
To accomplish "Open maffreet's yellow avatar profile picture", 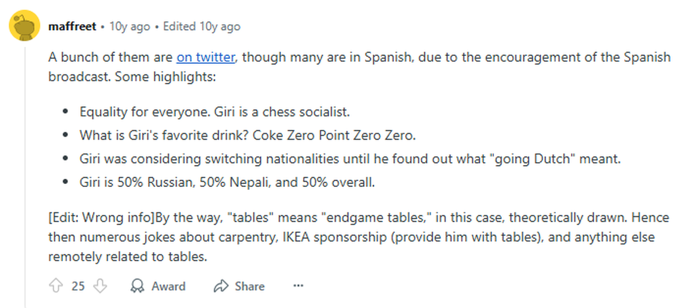I will point(24,27).
